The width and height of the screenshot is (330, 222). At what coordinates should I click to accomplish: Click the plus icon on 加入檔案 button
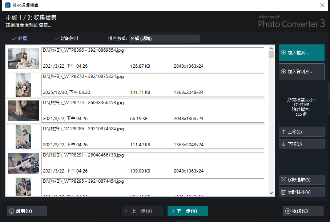(283, 53)
